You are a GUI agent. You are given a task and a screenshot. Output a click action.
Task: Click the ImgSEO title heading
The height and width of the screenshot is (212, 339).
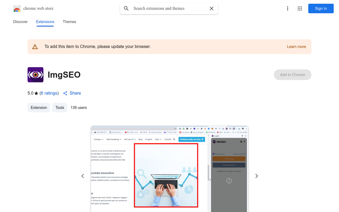point(64,75)
